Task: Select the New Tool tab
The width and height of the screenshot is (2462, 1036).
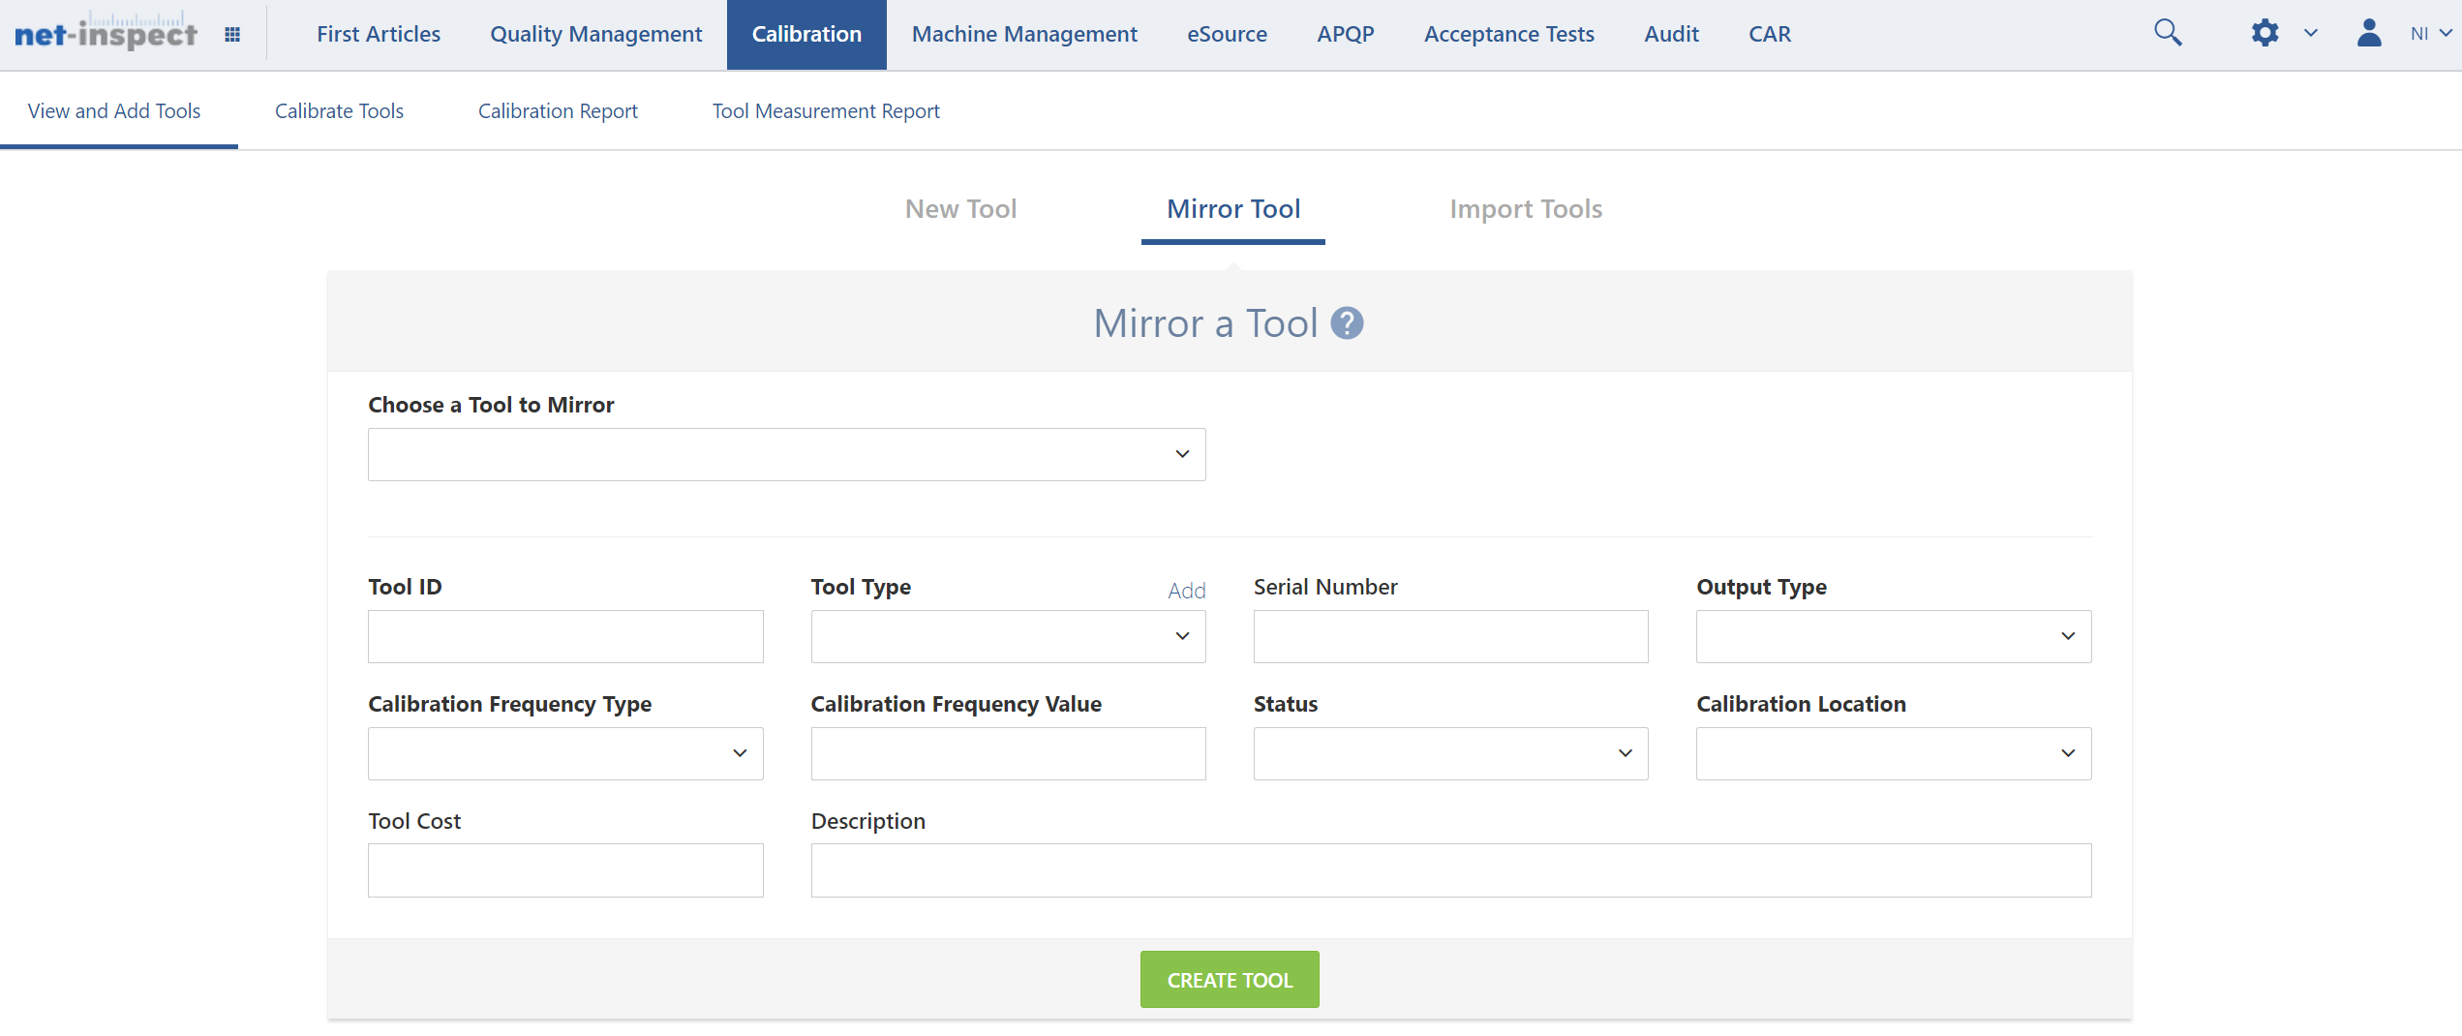Action: [960, 209]
